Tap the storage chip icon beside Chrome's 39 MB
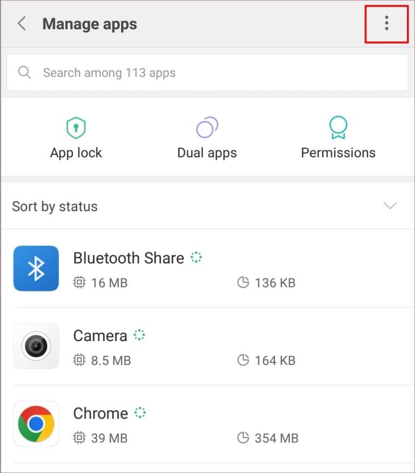Viewport: 415px width, 473px height. (x=80, y=438)
